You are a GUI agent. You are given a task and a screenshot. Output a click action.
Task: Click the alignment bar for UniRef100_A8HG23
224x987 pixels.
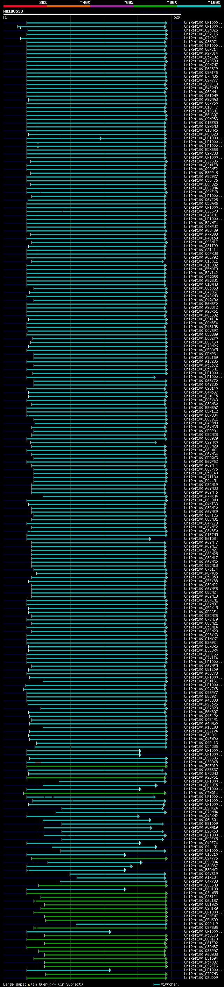click(97, 134)
